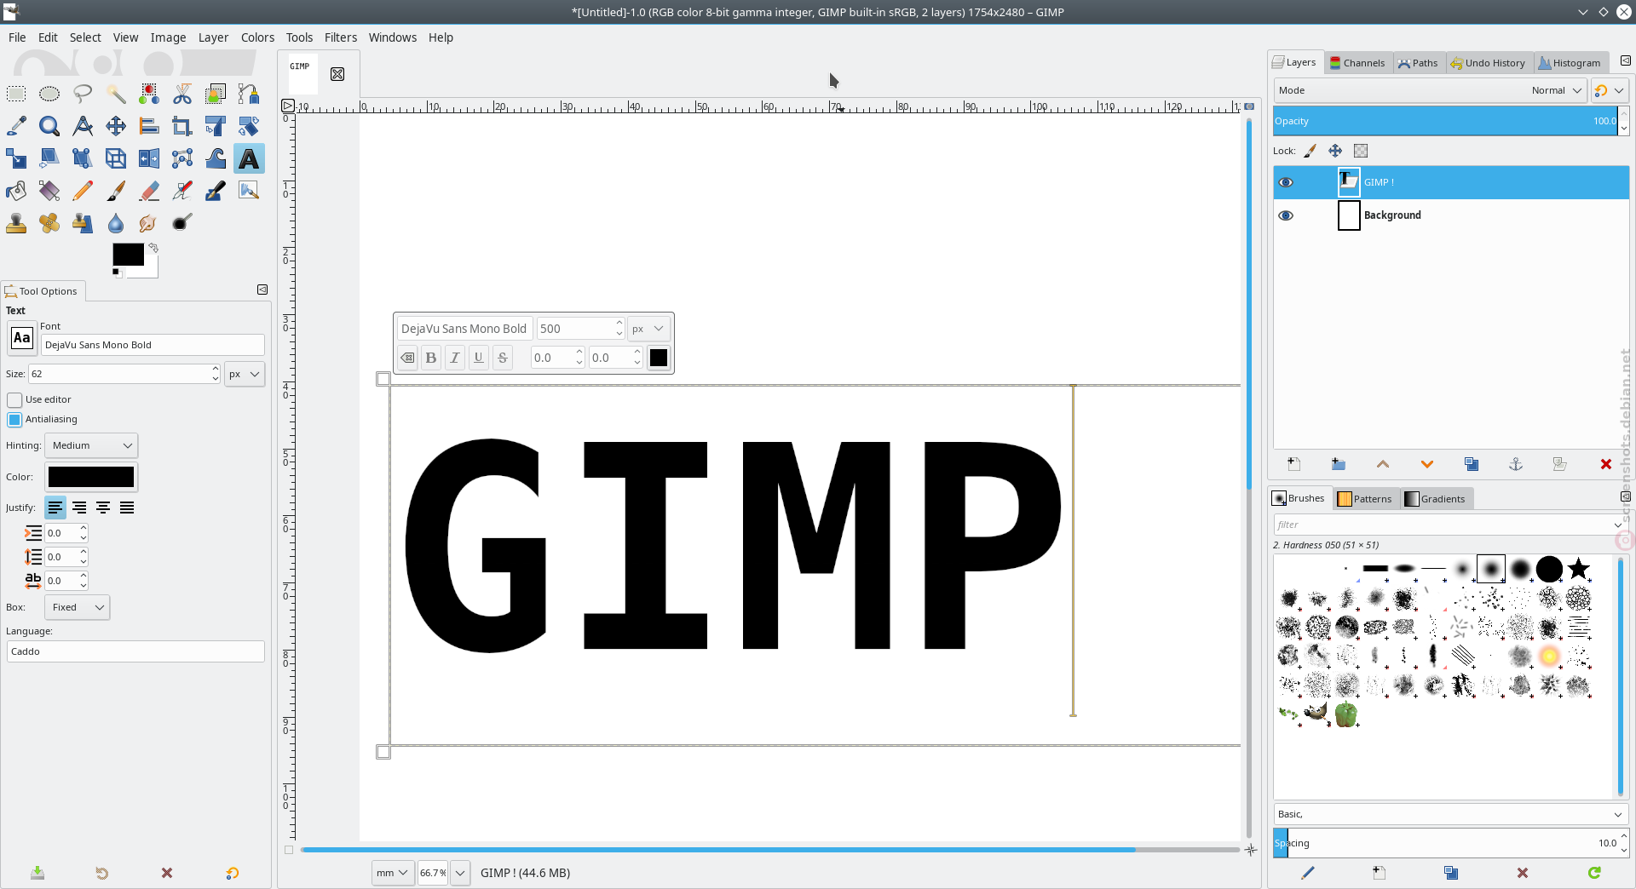Select the Free Select lasso tool
This screenshot has height=889, width=1636.
click(x=83, y=94)
